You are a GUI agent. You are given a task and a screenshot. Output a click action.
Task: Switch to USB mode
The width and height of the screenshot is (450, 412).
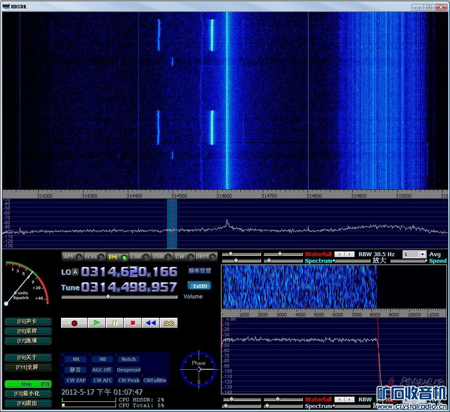[162, 257]
